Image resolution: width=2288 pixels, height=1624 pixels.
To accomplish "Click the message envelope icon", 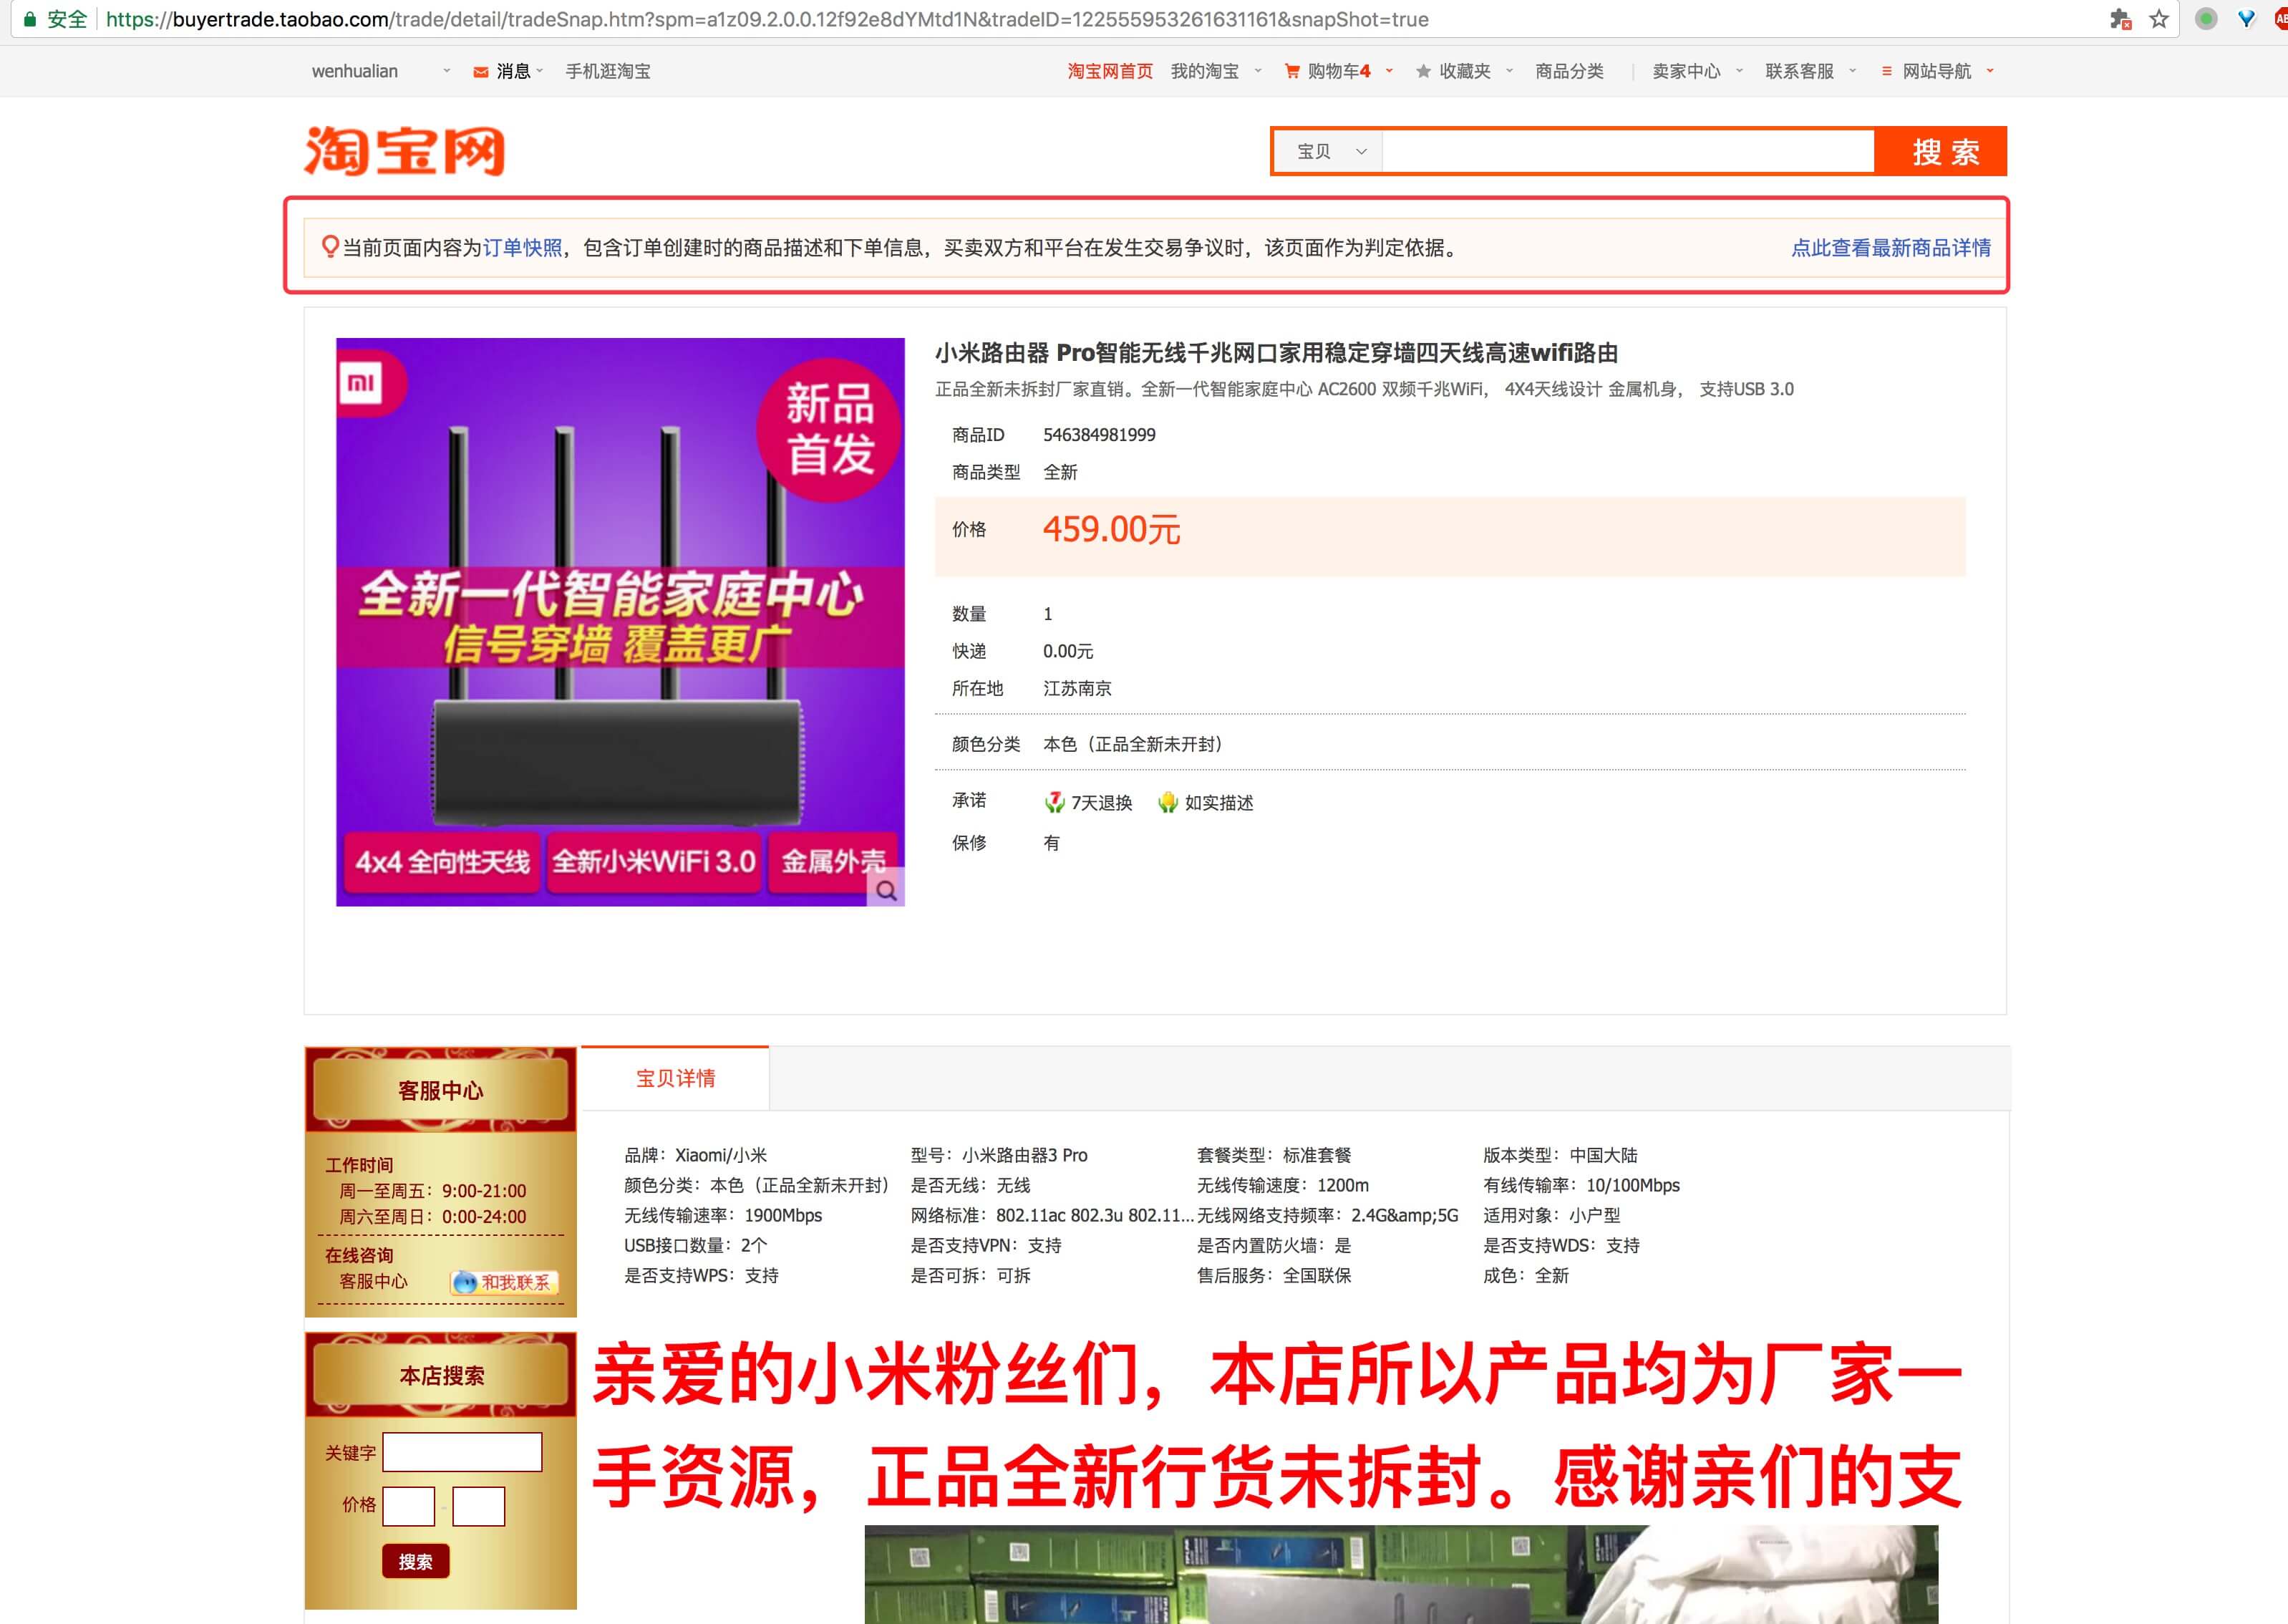I will click(x=481, y=72).
